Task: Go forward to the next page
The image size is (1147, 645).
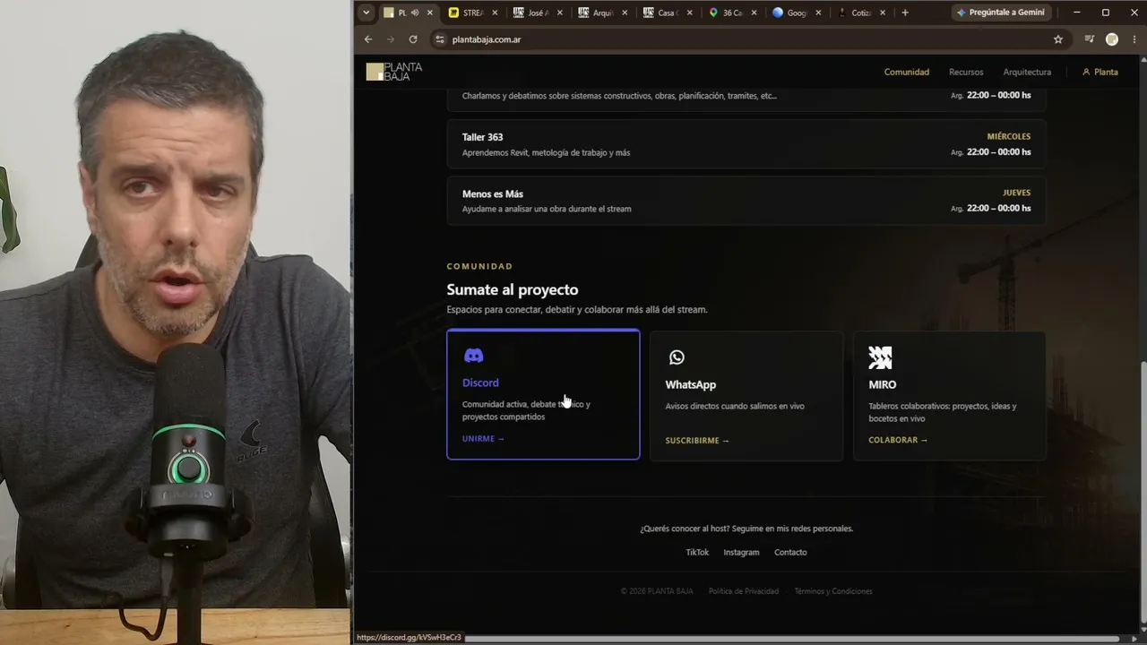Action: [x=391, y=39]
